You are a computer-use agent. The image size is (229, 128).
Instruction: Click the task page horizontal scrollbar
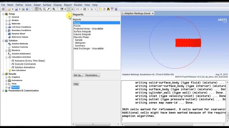[93, 124]
